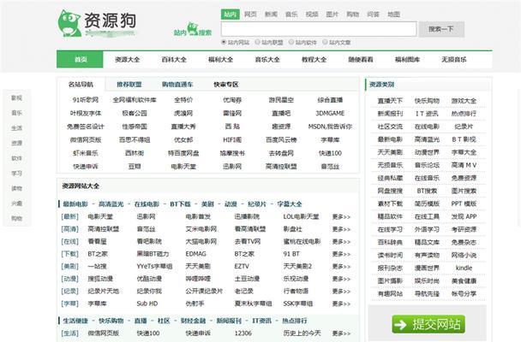Open the 91听歌网 link
Image resolution: width=521 pixels, height=342 pixels.
click(x=86, y=100)
